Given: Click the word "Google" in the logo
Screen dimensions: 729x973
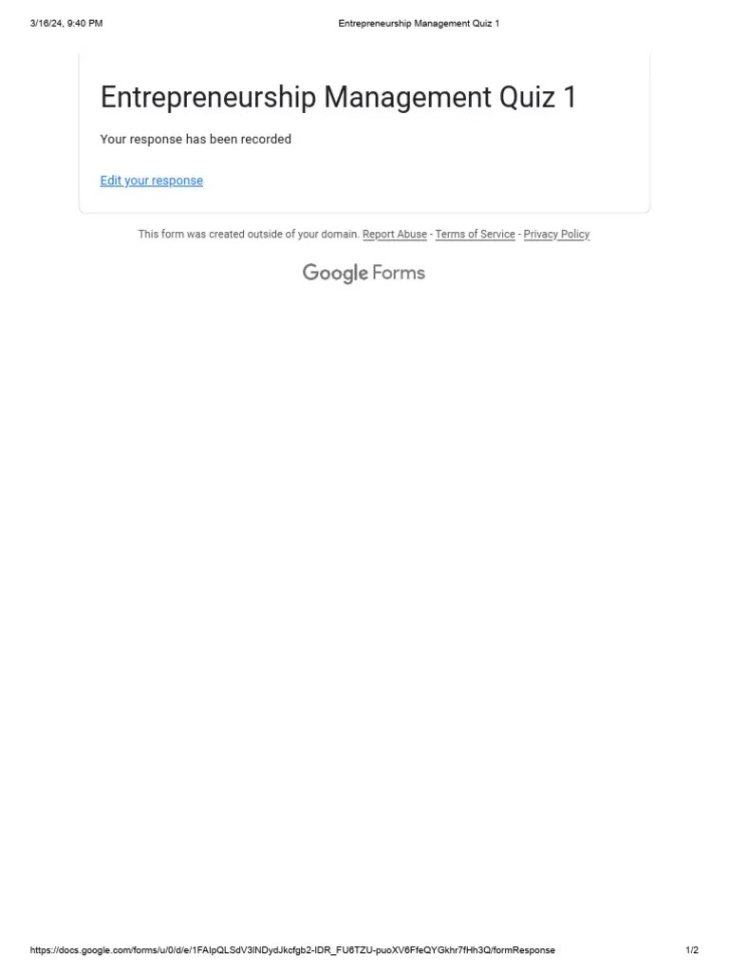Looking at the screenshot, I should [x=335, y=273].
